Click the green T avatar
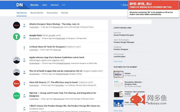 tap(17, 37)
